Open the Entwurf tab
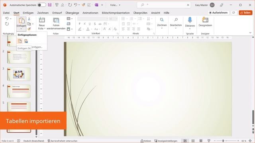 click(57, 13)
